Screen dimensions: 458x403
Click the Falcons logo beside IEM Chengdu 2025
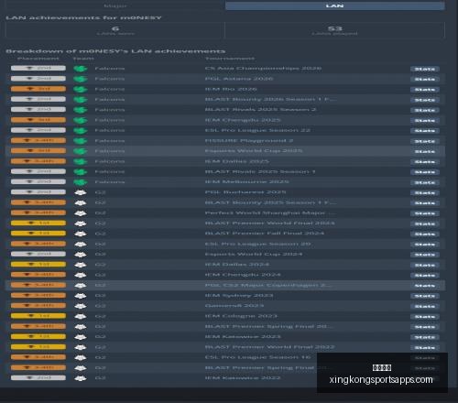click(81, 120)
